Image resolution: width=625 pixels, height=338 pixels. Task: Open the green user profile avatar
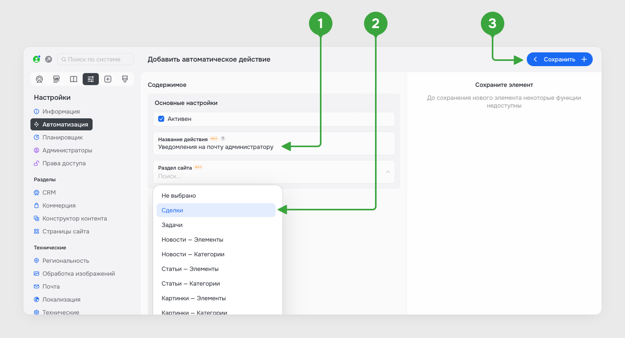pyautogui.click(x=37, y=59)
